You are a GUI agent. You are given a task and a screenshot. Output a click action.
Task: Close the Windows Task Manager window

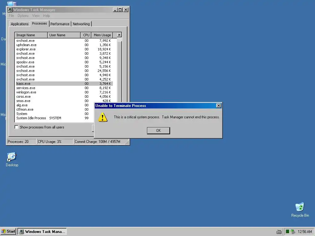[x=126, y=10]
